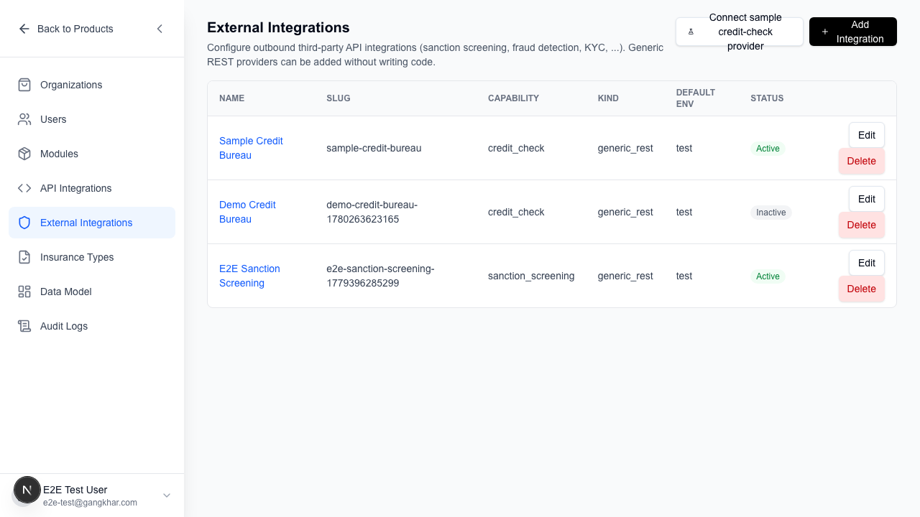Click the demo-credit-bureau-1780263623165 slug
Image resolution: width=920 pixels, height=517 pixels.
pos(372,212)
